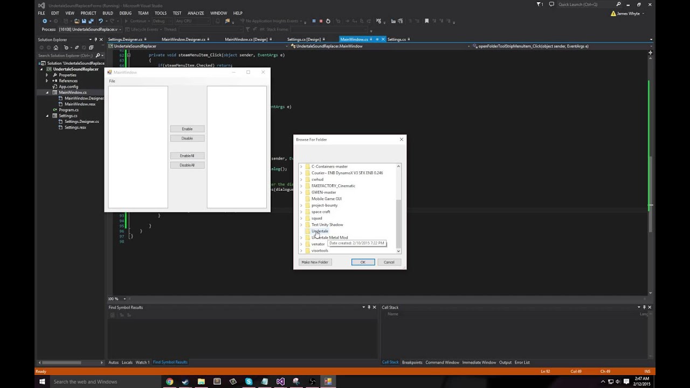Collapse the Settings.cs node in Solution Explorer
Image resolution: width=690 pixels, height=388 pixels.
coord(47,116)
